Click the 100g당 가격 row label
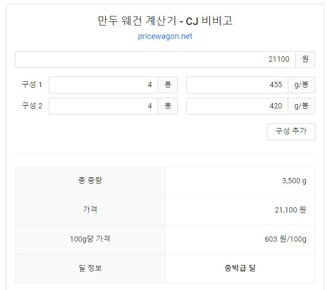The height and width of the screenshot is (290, 327). tap(90, 239)
